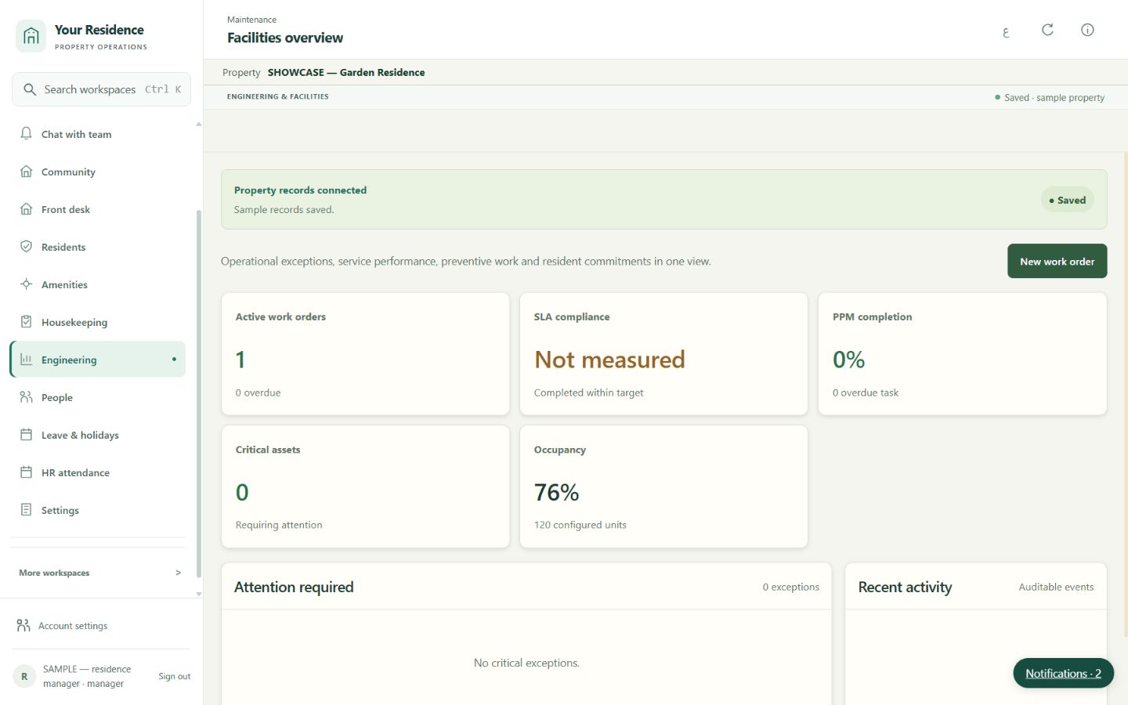
Task: Click the Housekeeping clipboard icon
Action: point(26,322)
